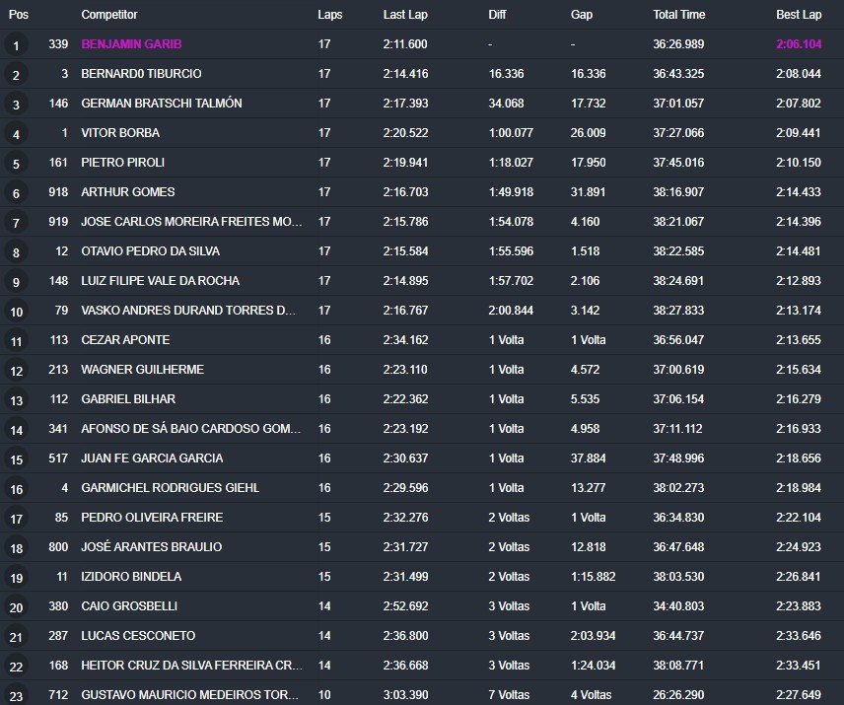Click total time 26:26.290
The height and width of the screenshot is (705, 844).
coord(678,695)
